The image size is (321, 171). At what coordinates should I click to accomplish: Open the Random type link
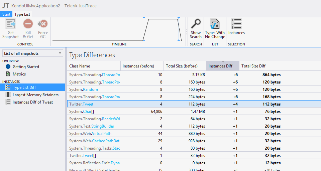(91, 90)
